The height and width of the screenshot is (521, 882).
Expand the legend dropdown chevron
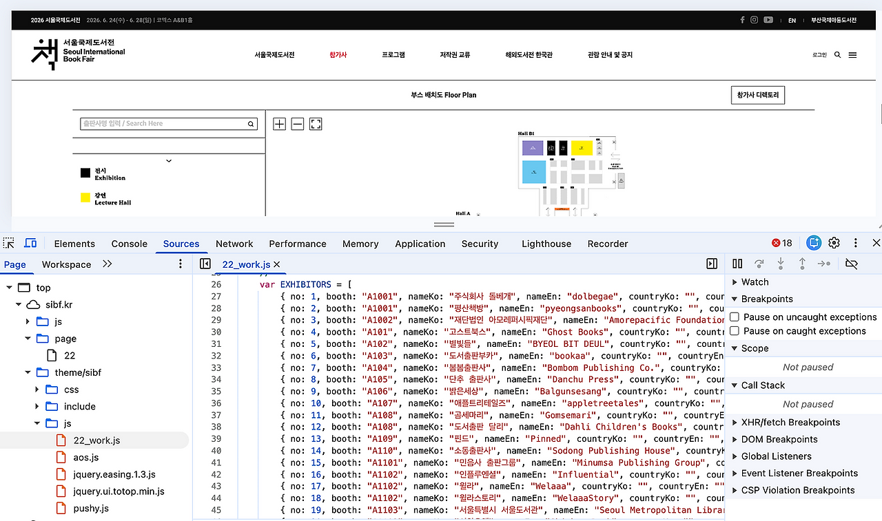coord(169,161)
